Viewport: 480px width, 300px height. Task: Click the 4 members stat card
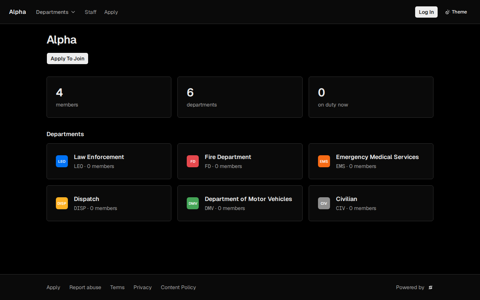point(109,97)
